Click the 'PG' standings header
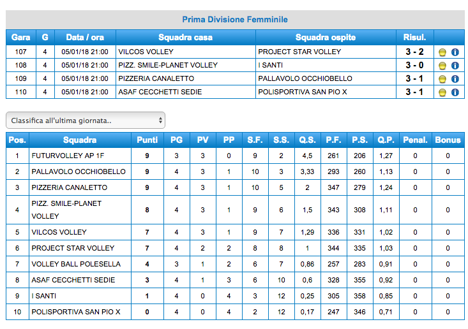 pyautogui.click(x=176, y=140)
